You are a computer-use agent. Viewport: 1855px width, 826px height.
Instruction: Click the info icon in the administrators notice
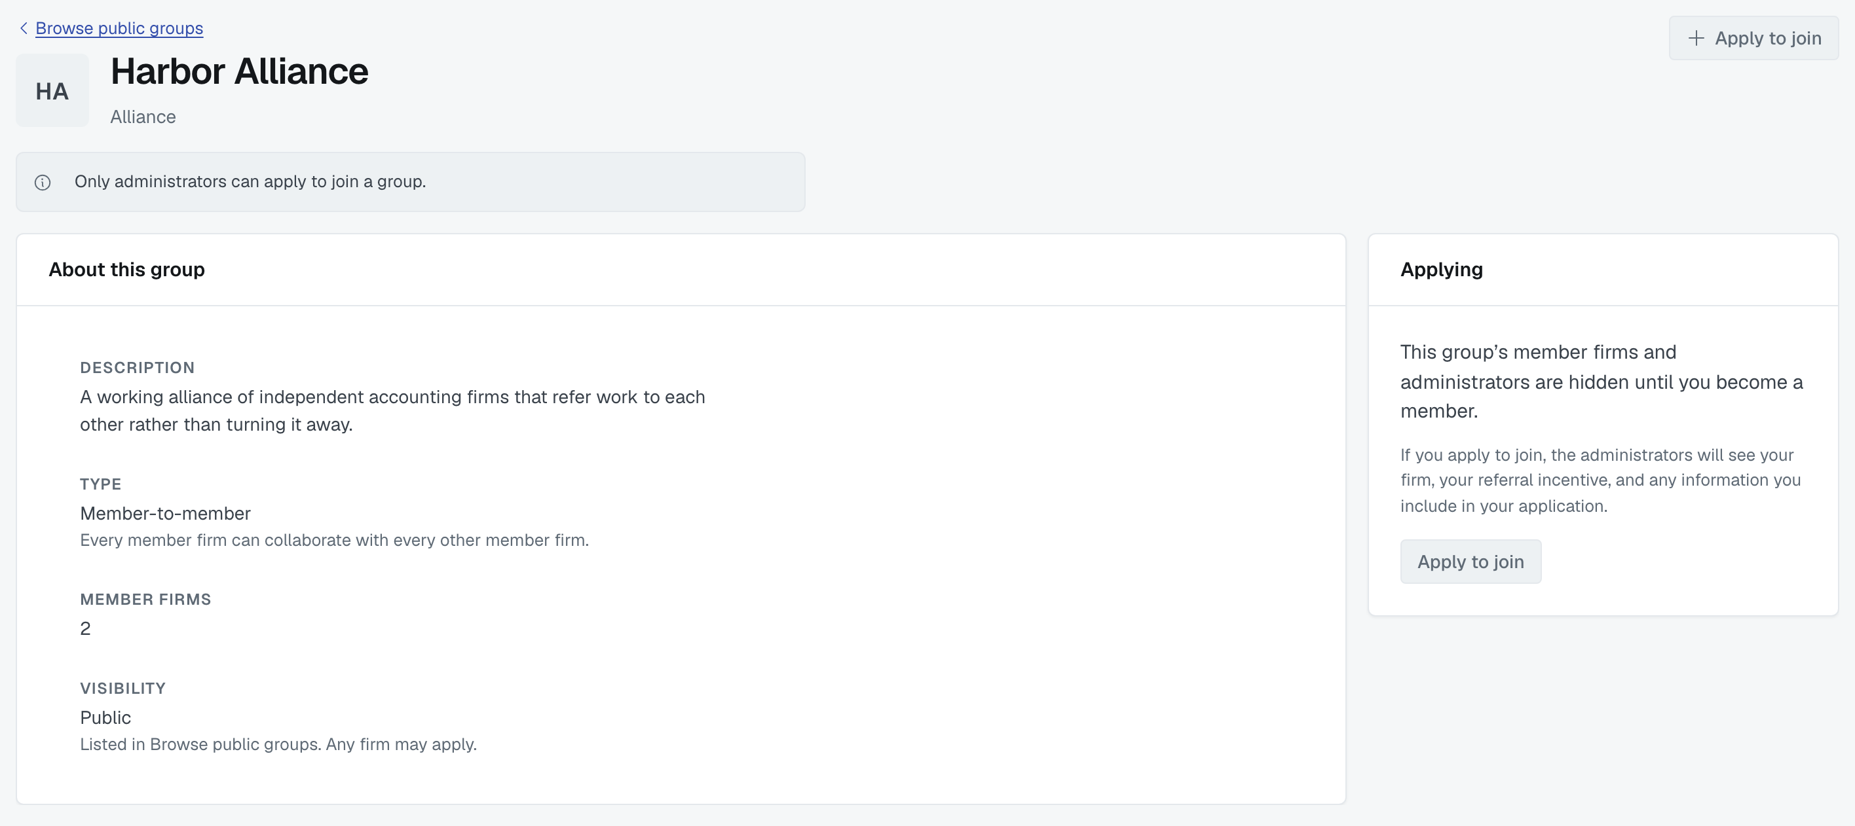click(43, 182)
